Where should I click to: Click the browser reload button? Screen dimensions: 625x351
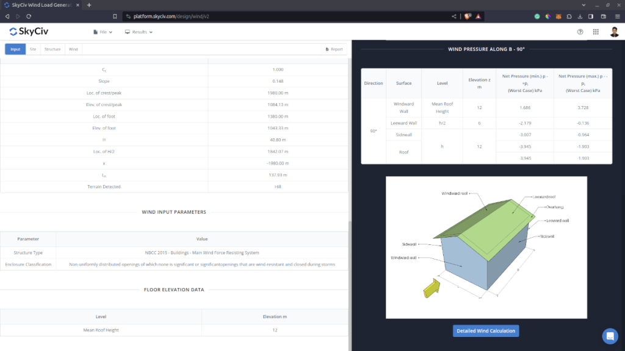tap(28, 16)
